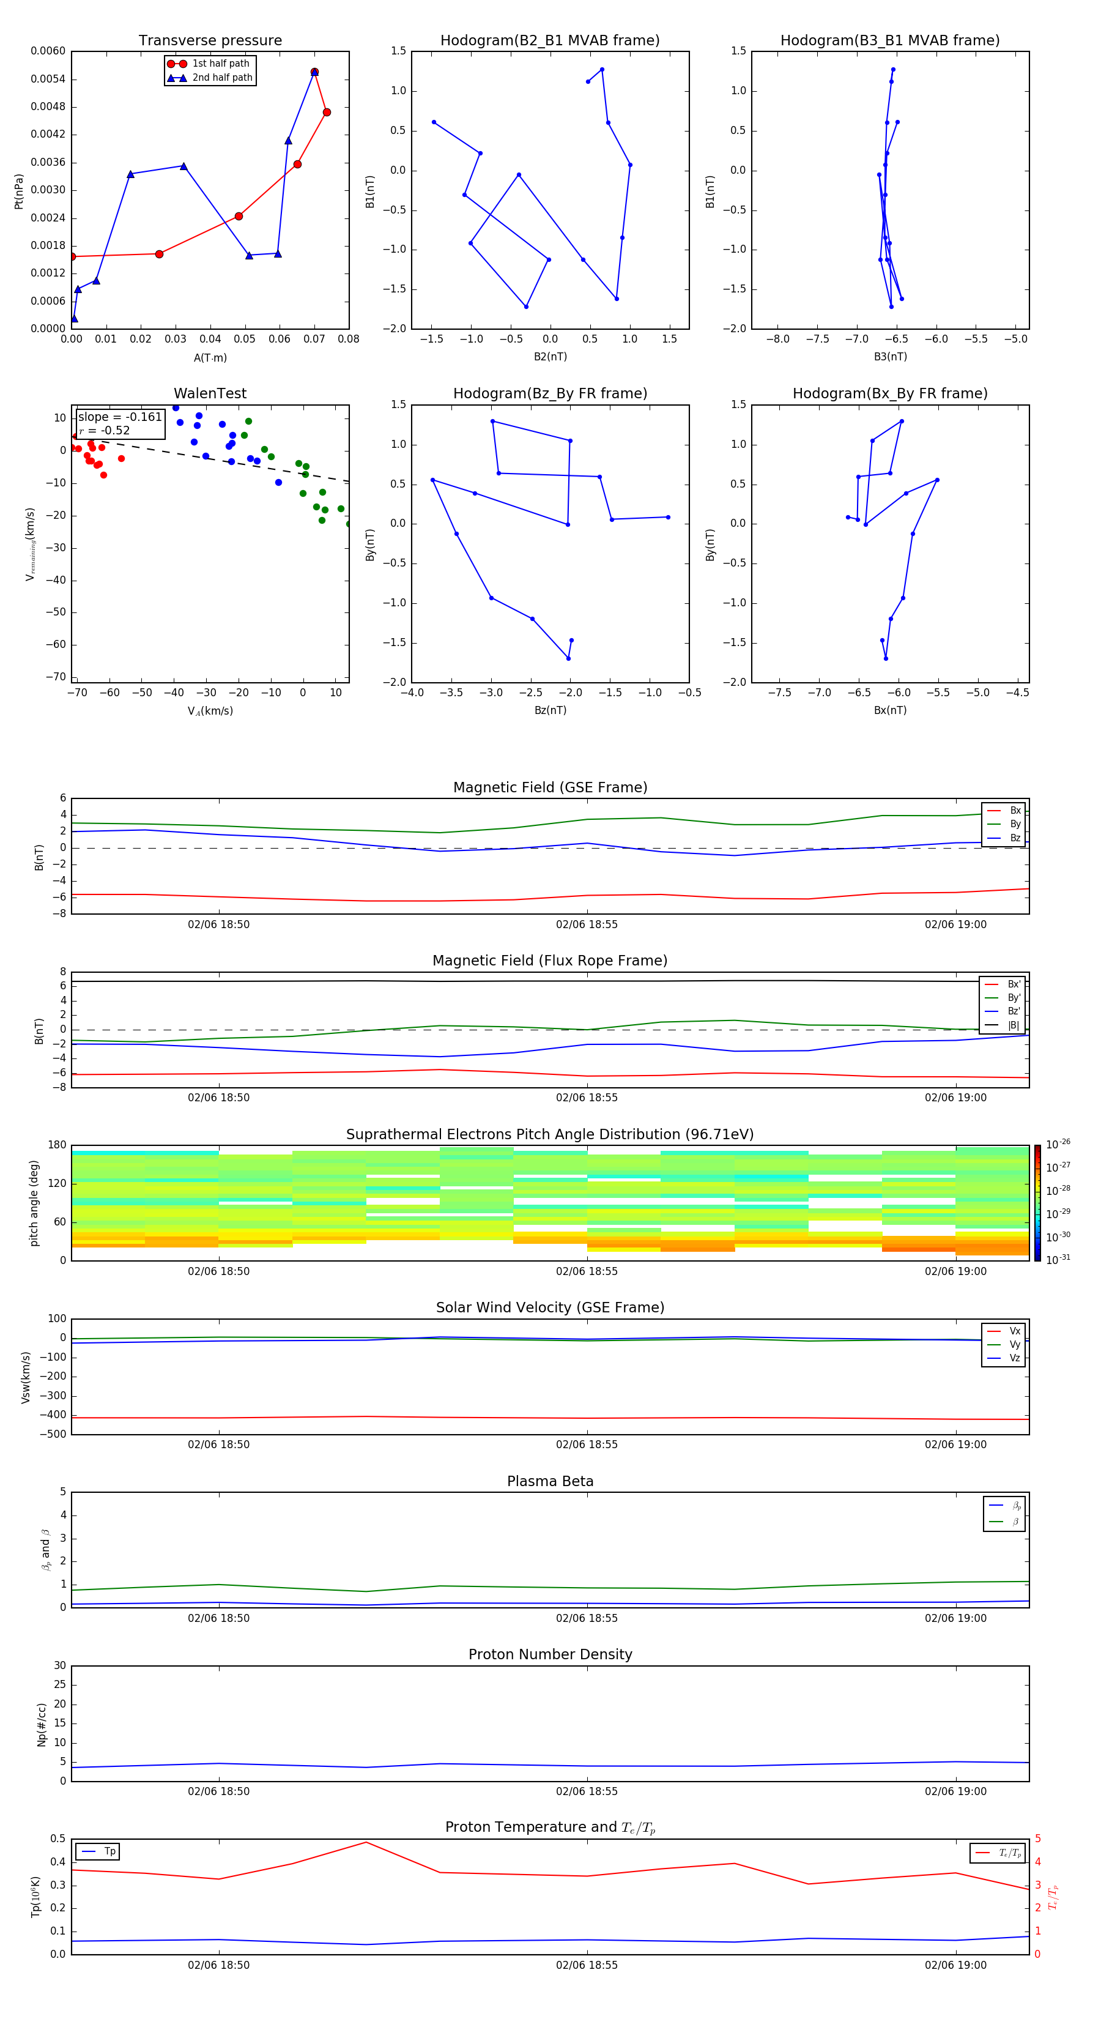Click "Bz'" in Flux Rope legend
This screenshot has height=2019, width=1101.
1003,1011
